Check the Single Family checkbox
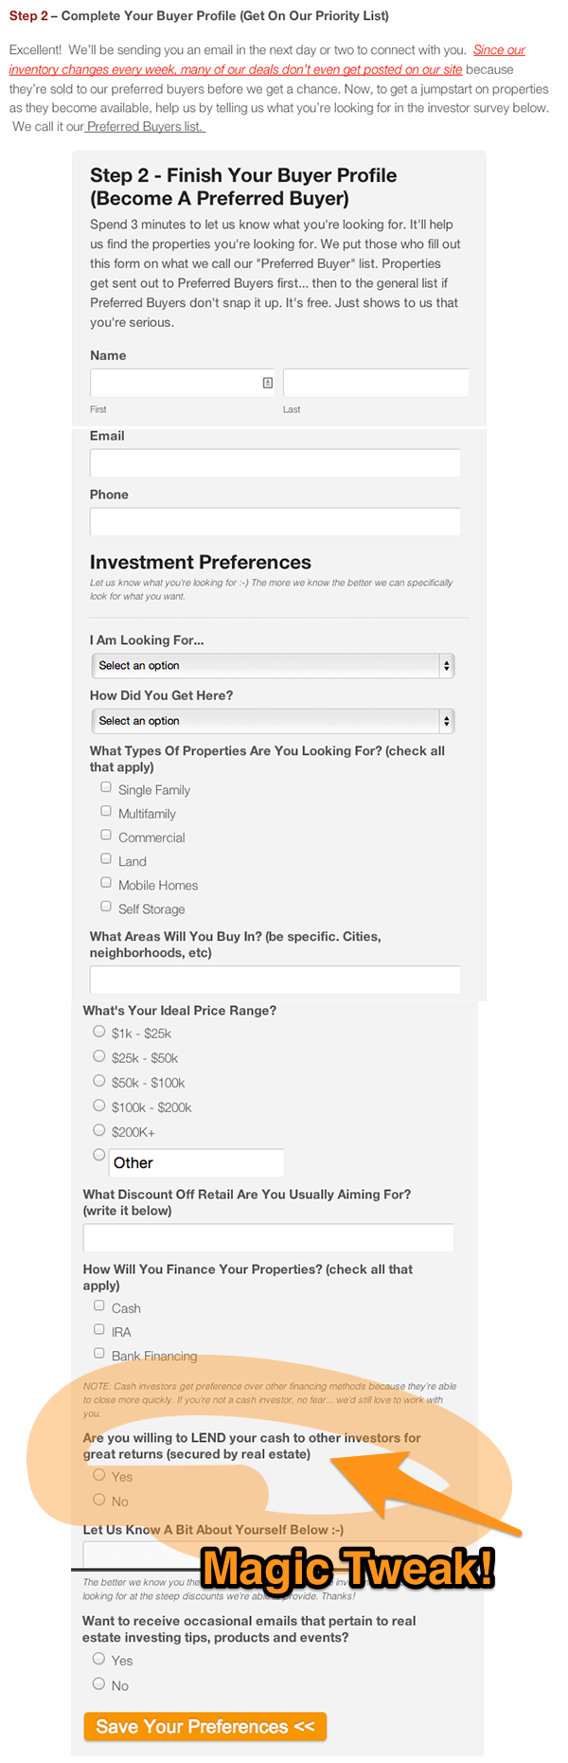The width and height of the screenshot is (568, 1763). click(x=106, y=787)
